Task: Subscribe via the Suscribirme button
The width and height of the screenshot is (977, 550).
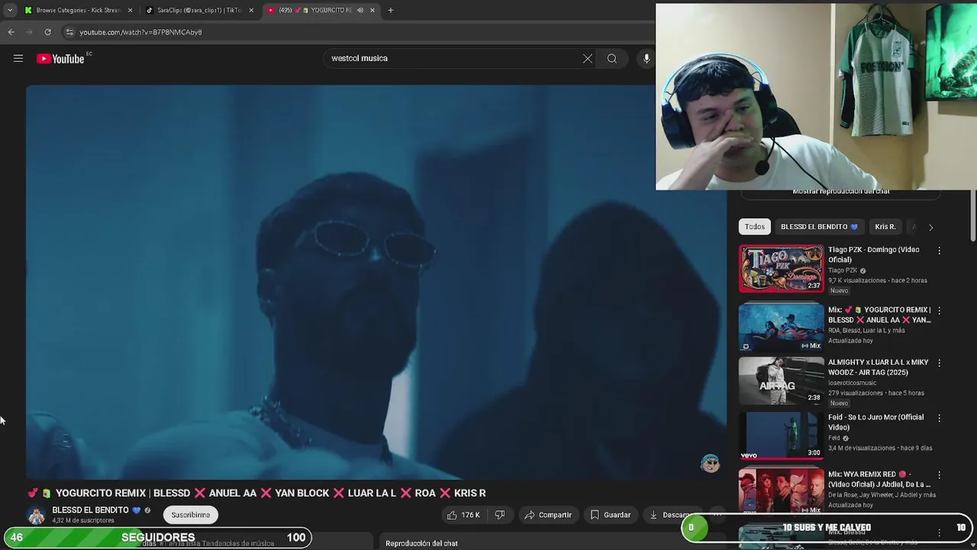Action: (x=191, y=515)
